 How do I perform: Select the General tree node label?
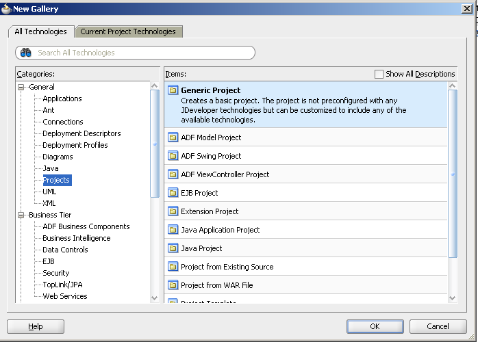pos(42,87)
